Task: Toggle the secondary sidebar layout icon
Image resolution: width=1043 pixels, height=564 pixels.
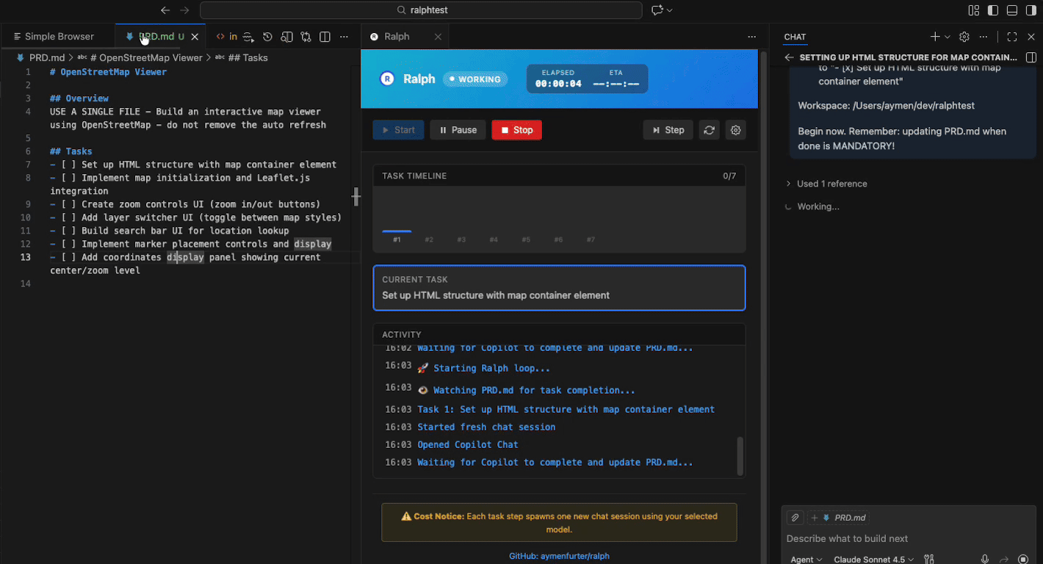Action: pos(1031,10)
